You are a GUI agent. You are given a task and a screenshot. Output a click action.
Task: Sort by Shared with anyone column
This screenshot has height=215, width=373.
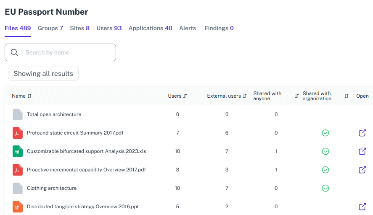tap(296, 96)
